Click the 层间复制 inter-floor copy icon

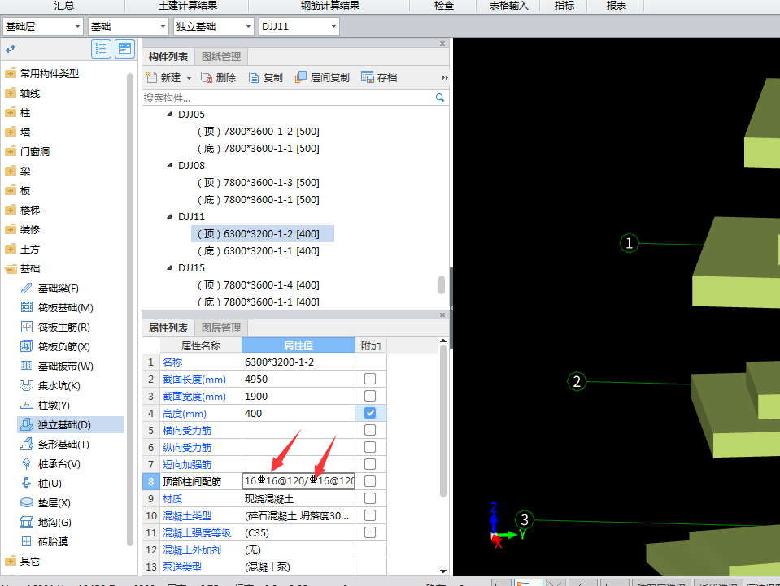(x=300, y=77)
